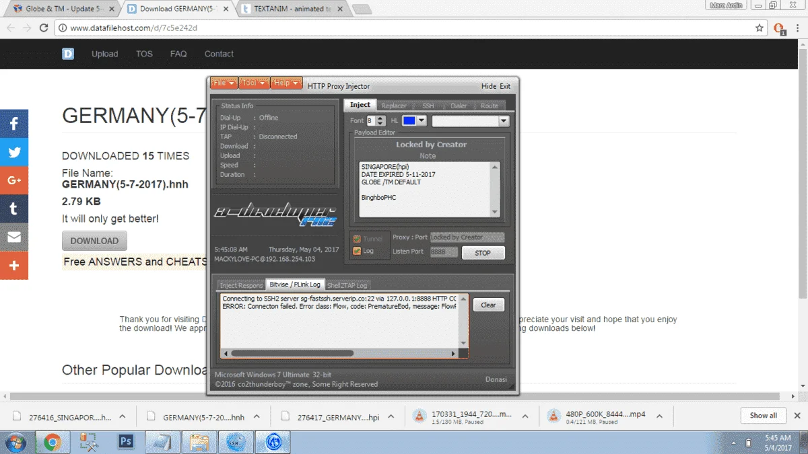Click the Donasi link in the injector footer
Screen dimensions: 808x454
coord(496,379)
